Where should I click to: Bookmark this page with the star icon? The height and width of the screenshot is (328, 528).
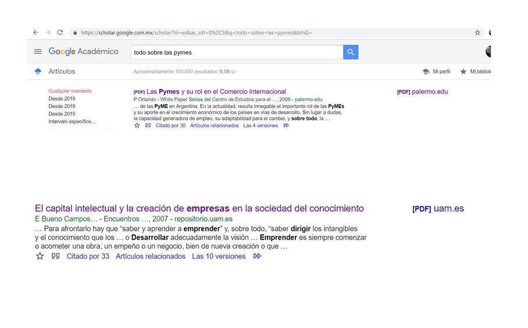pos(477,33)
